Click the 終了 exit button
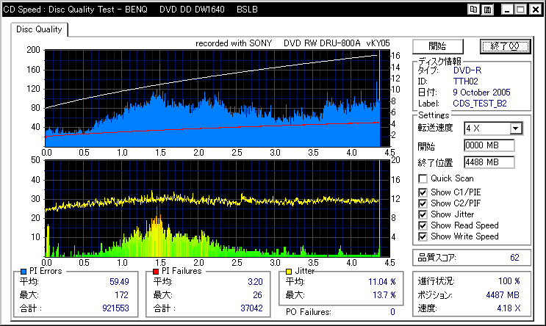546x326 pixels. tap(506, 46)
